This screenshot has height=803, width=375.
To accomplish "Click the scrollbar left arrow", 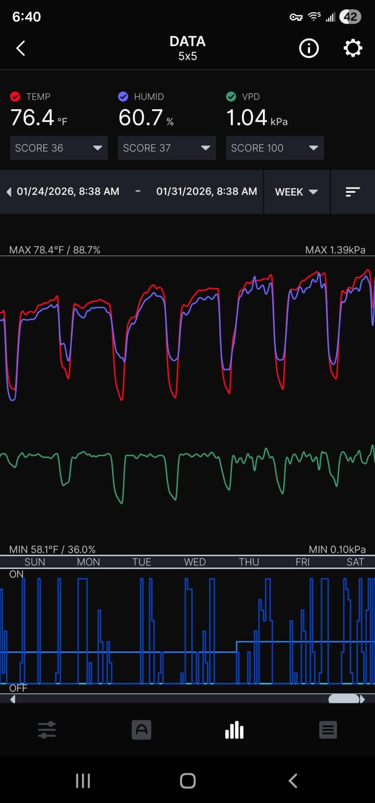I will [x=13, y=699].
